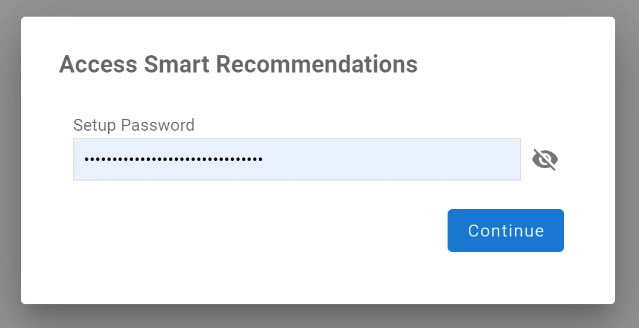Proceed by clicking the blue Continue button

[506, 231]
